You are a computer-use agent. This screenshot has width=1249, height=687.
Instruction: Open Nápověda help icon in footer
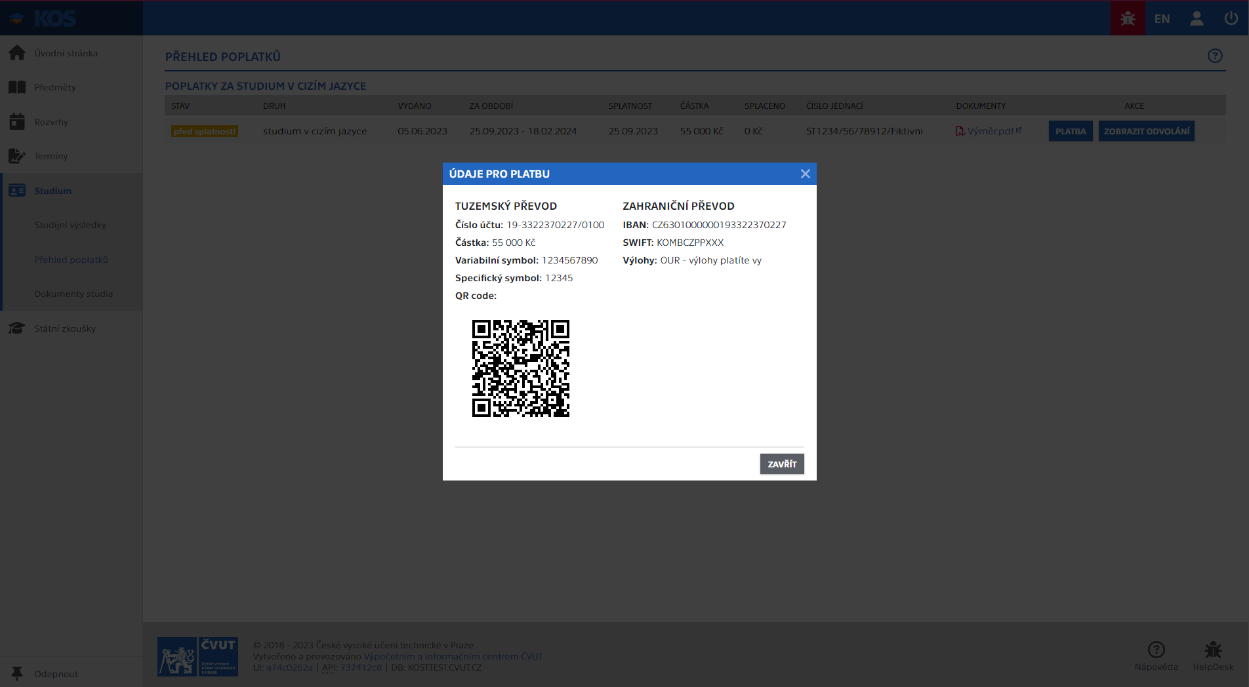(1156, 650)
